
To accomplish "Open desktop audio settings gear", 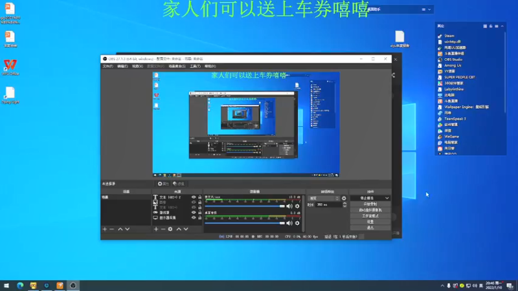I will point(297,223).
